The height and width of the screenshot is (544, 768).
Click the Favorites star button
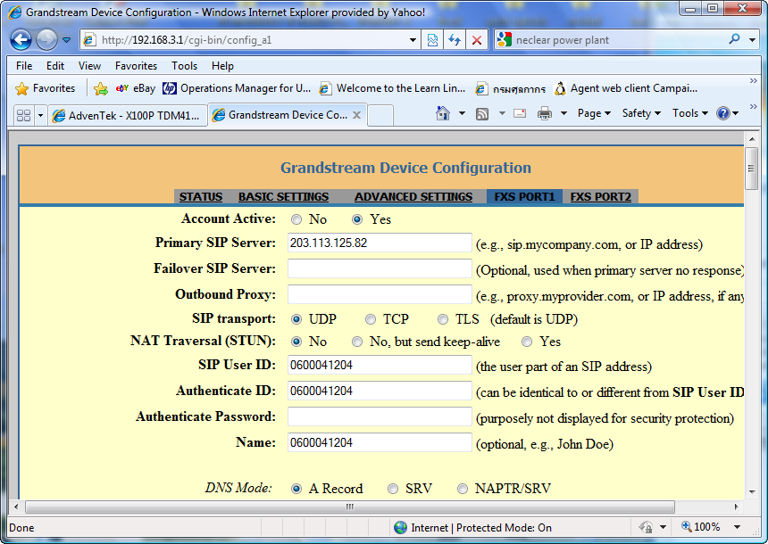pos(45,88)
